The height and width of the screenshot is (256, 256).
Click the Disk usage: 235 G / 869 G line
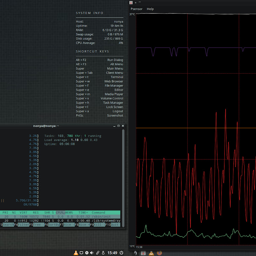100,38
